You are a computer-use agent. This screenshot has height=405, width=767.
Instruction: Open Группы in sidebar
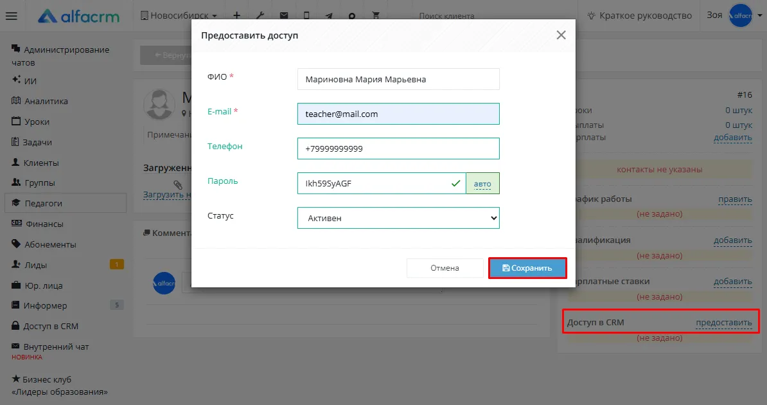(x=33, y=183)
